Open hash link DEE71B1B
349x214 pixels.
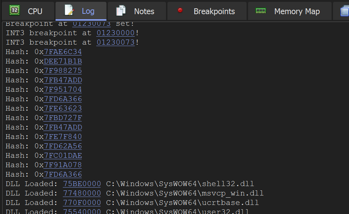pyautogui.click(x=63, y=61)
